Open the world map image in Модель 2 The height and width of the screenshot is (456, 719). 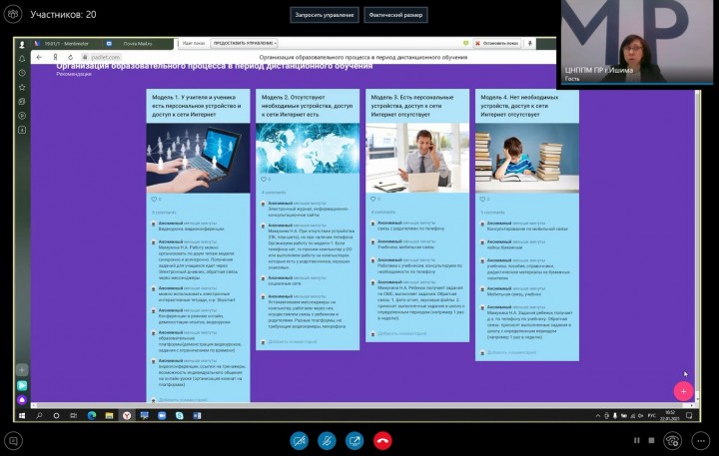[308, 148]
